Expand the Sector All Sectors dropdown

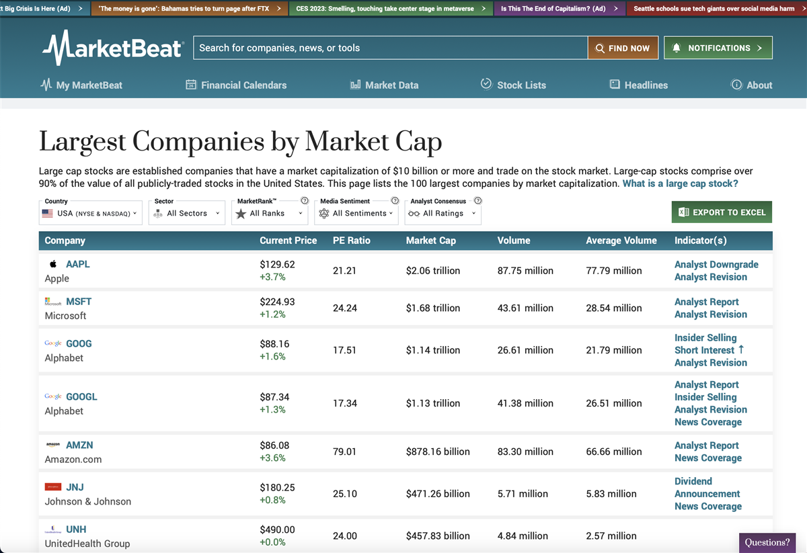186,213
